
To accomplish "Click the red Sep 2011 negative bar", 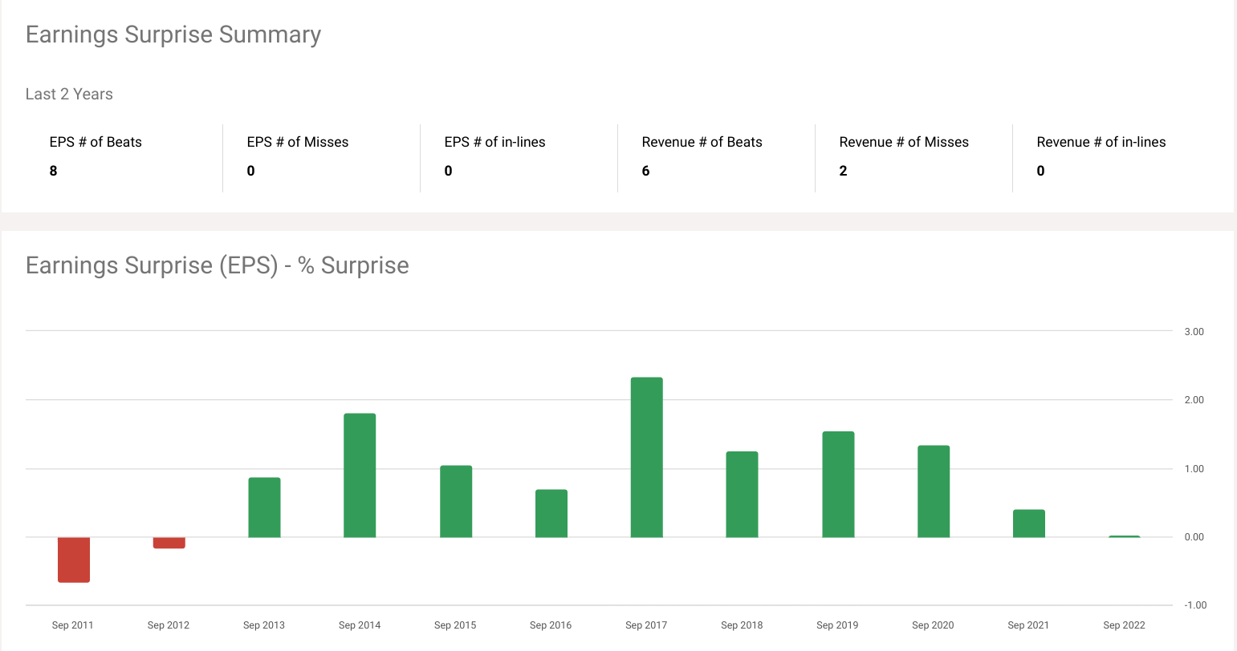I will coord(74,559).
